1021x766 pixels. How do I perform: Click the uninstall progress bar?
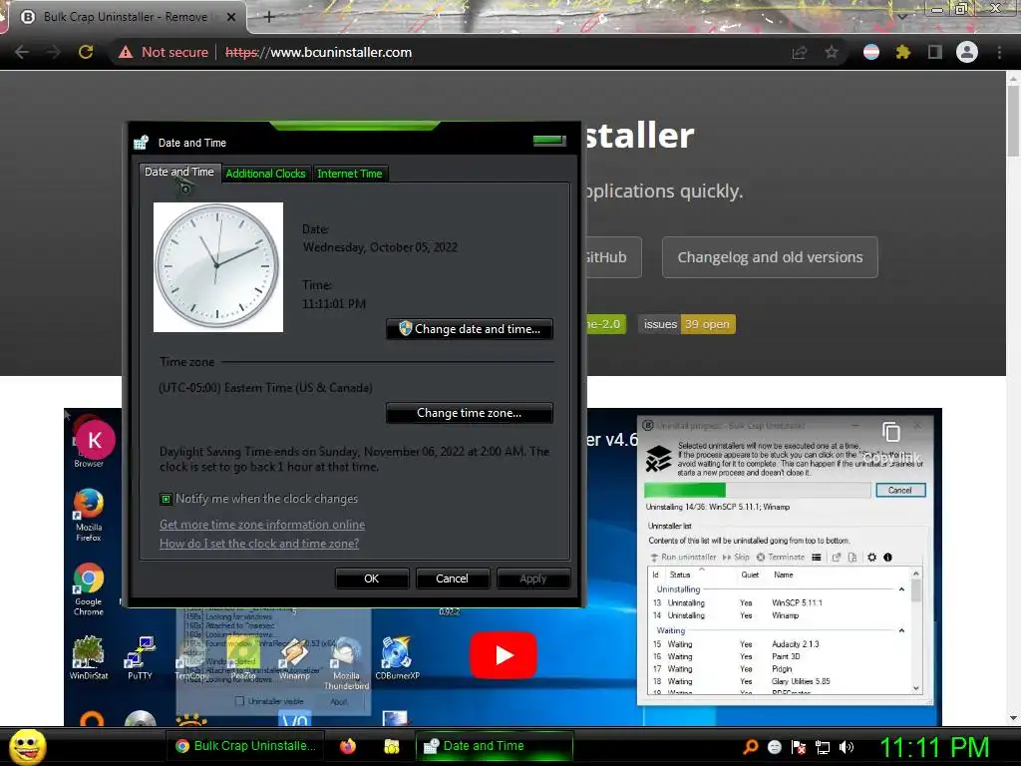(758, 490)
